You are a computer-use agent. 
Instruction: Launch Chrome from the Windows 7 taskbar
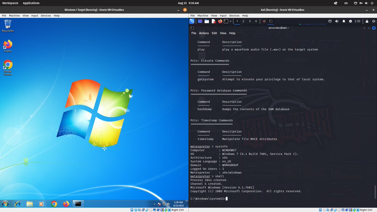[54, 204]
